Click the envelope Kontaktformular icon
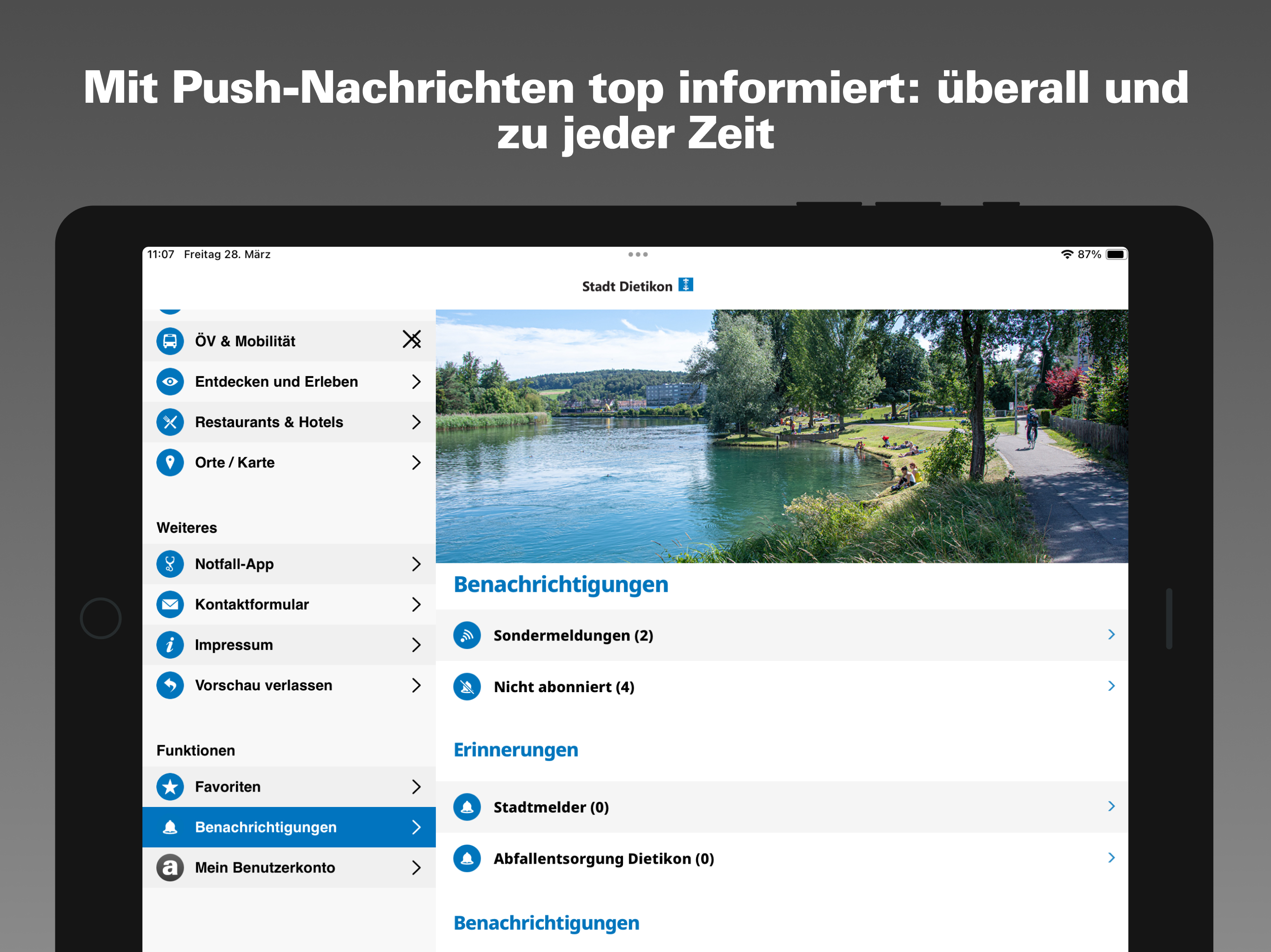 point(170,605)
